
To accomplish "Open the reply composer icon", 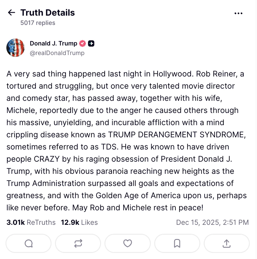I will pyautogui.click(x=28, y=243).
